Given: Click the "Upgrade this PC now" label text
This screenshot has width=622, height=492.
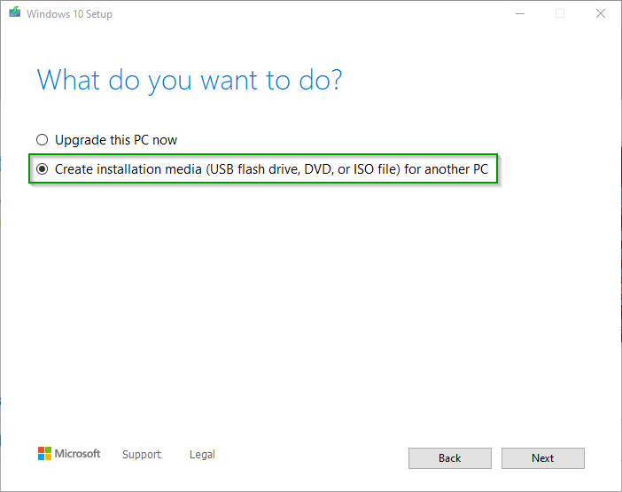Looking at the screenshot, I should coord(116,140).
